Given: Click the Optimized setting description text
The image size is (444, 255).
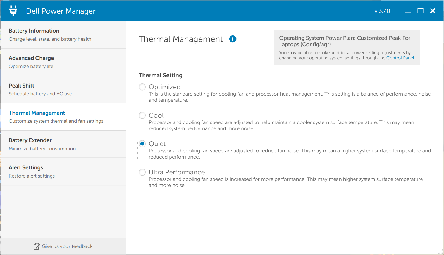Looking at the screenshot, I should [x=290, y=97].
